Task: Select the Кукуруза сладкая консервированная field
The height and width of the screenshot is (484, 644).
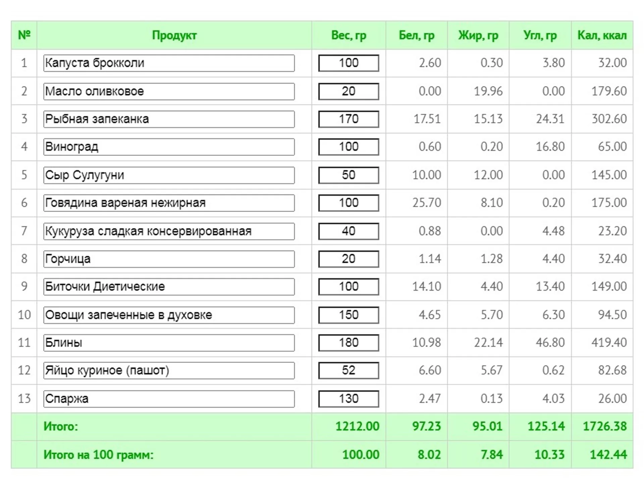Action: pyautogui.click(x=169, y=231)
